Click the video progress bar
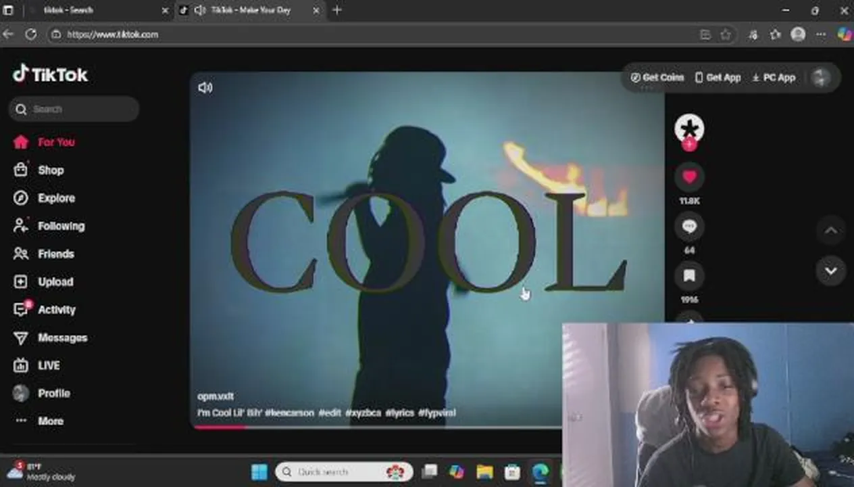 point(378,427)
